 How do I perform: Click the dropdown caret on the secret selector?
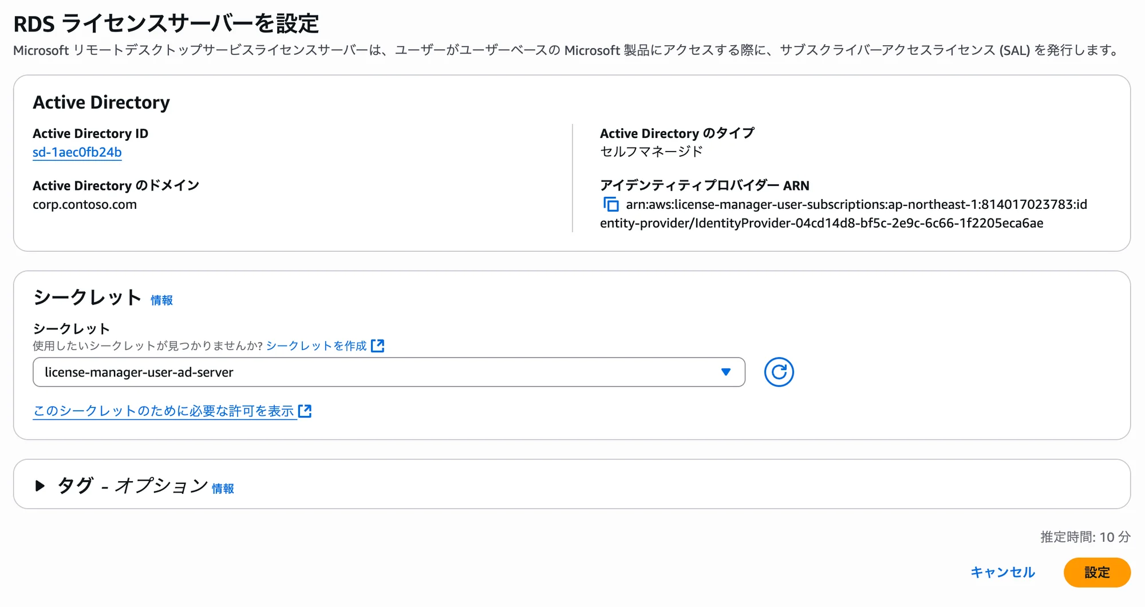point(726,372)
